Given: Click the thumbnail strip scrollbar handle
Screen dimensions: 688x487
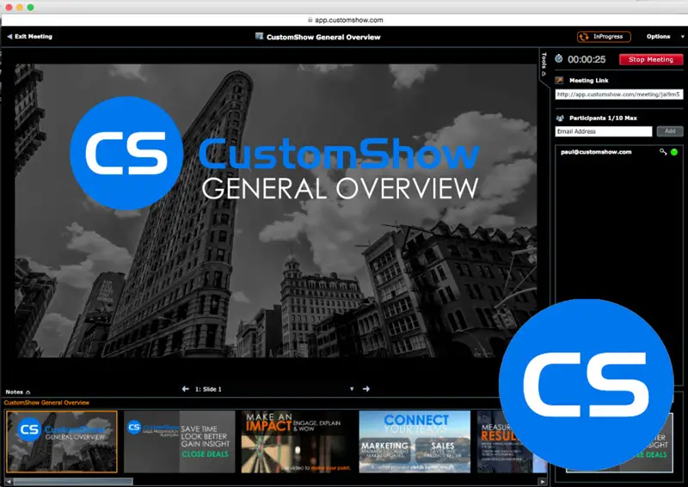Looking at the screenshot, I should coord(73,482).
